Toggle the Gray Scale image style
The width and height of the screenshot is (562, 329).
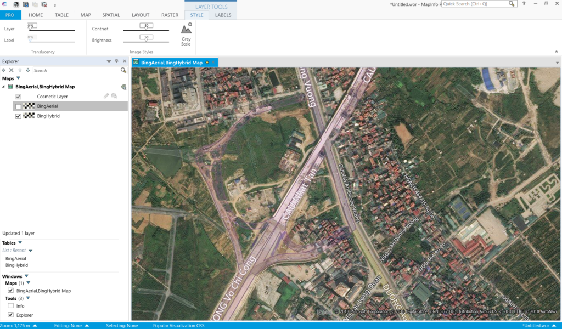click(186, 35)
